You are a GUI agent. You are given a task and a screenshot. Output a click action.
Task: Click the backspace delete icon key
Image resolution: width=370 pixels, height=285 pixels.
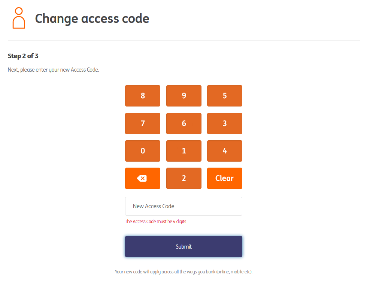tap(142, 178)
